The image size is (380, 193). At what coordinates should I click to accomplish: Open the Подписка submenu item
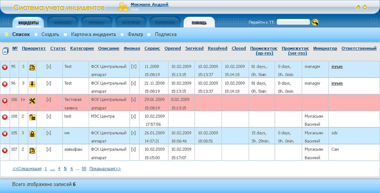[166, 34]
